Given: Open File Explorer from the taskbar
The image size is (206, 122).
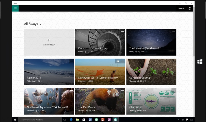Looking at the screenshot, I should tap(77, 120).
